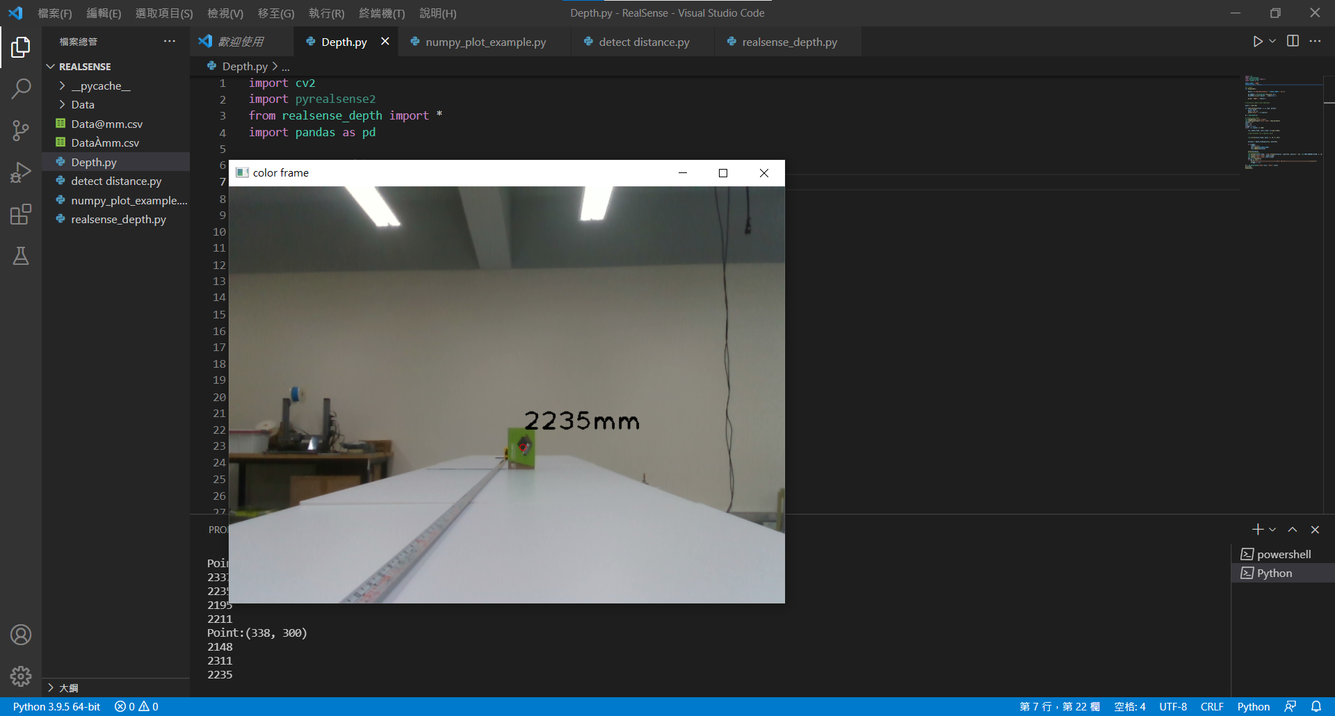The height and width of the screenshot is (716, 1335).
Task: Open the Manage gear icon
Action: point(21,676)
